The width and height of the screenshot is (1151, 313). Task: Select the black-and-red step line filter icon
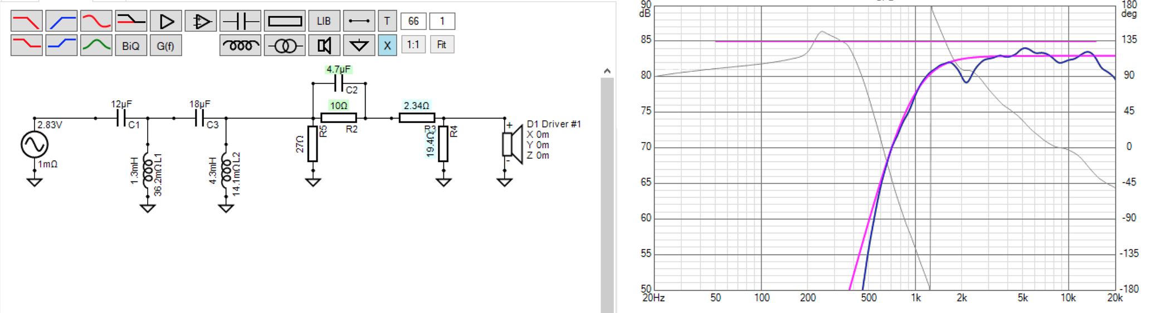point(131,21)
